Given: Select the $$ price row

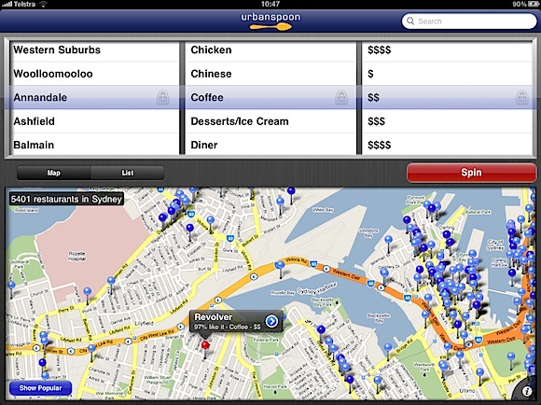Looking at the screenshot, I should pos(448,97).
